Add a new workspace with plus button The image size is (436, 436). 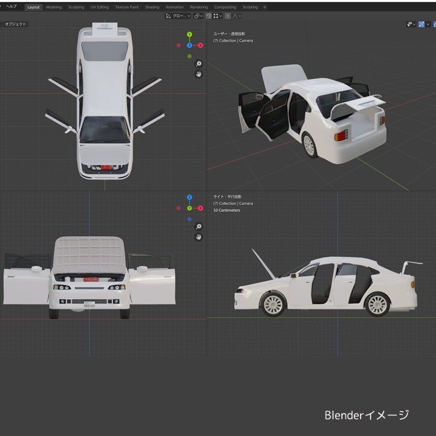pos(265,7)
